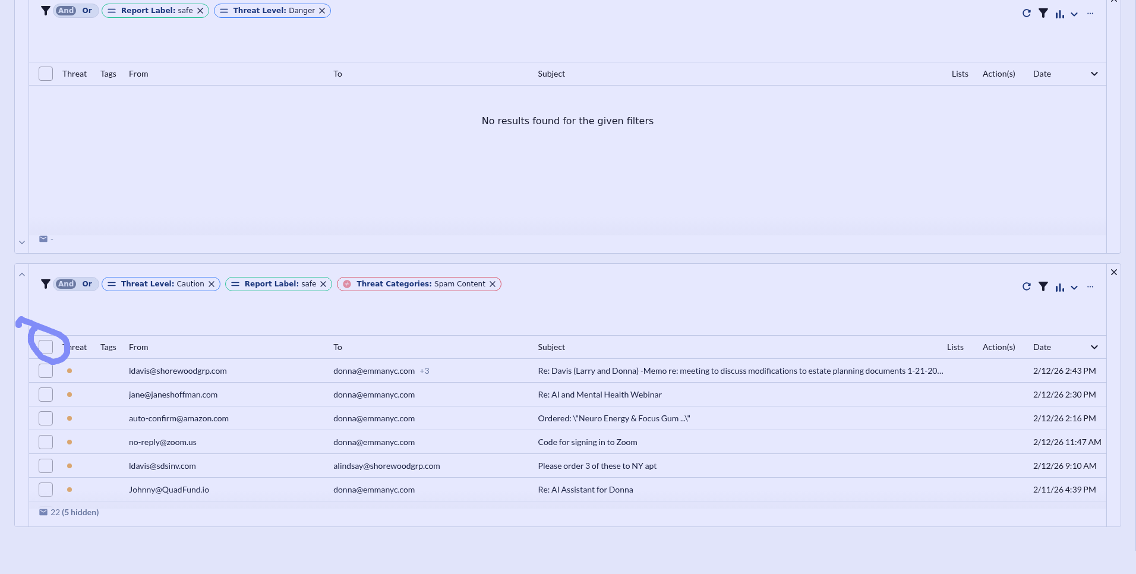Viewport: 1136px width, 574px height.
Task: Open more options ellipsis in lower panel
Action: (x=1090, y=287)
